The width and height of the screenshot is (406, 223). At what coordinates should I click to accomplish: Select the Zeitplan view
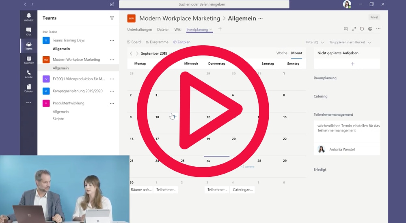coord(182,42)
